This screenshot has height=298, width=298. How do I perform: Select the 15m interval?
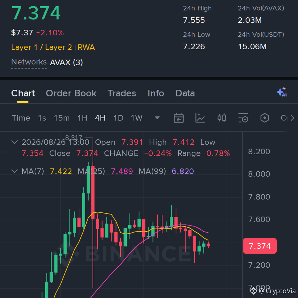tap(62, 118)
